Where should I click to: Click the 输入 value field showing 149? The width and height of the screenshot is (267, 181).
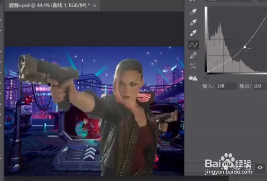(226, 86)
